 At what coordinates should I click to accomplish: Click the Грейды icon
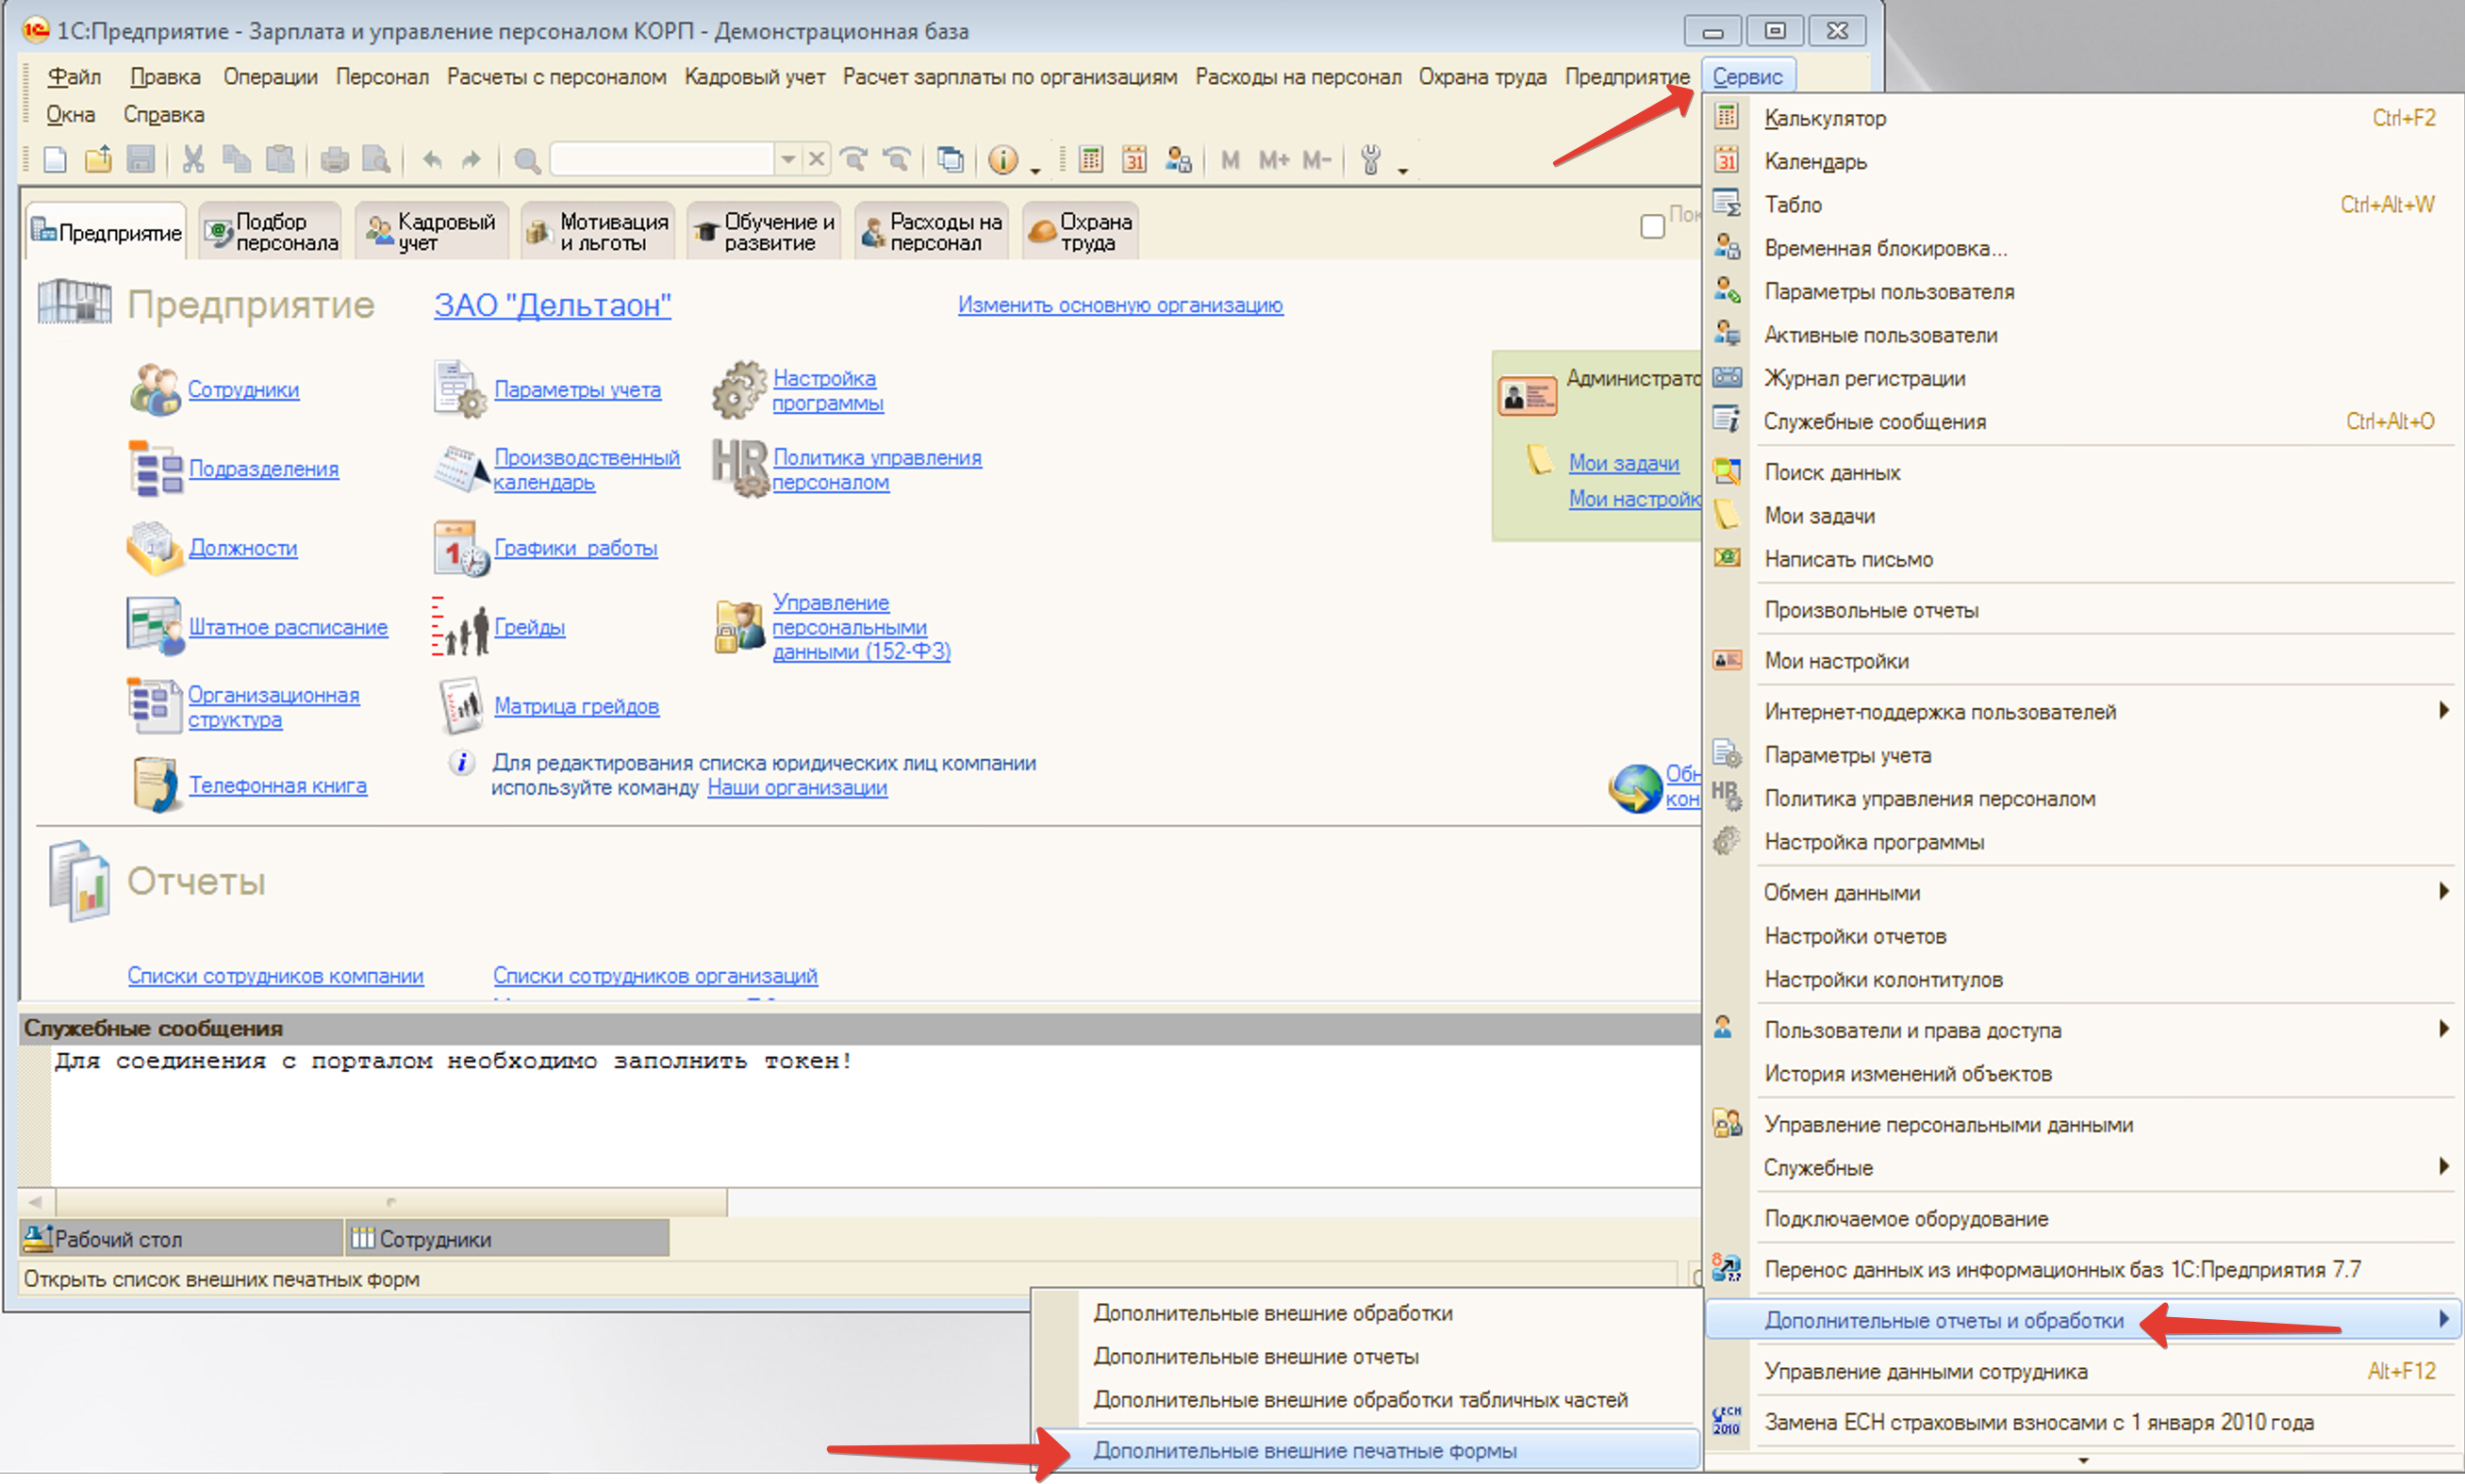click(x=460, y=628)
